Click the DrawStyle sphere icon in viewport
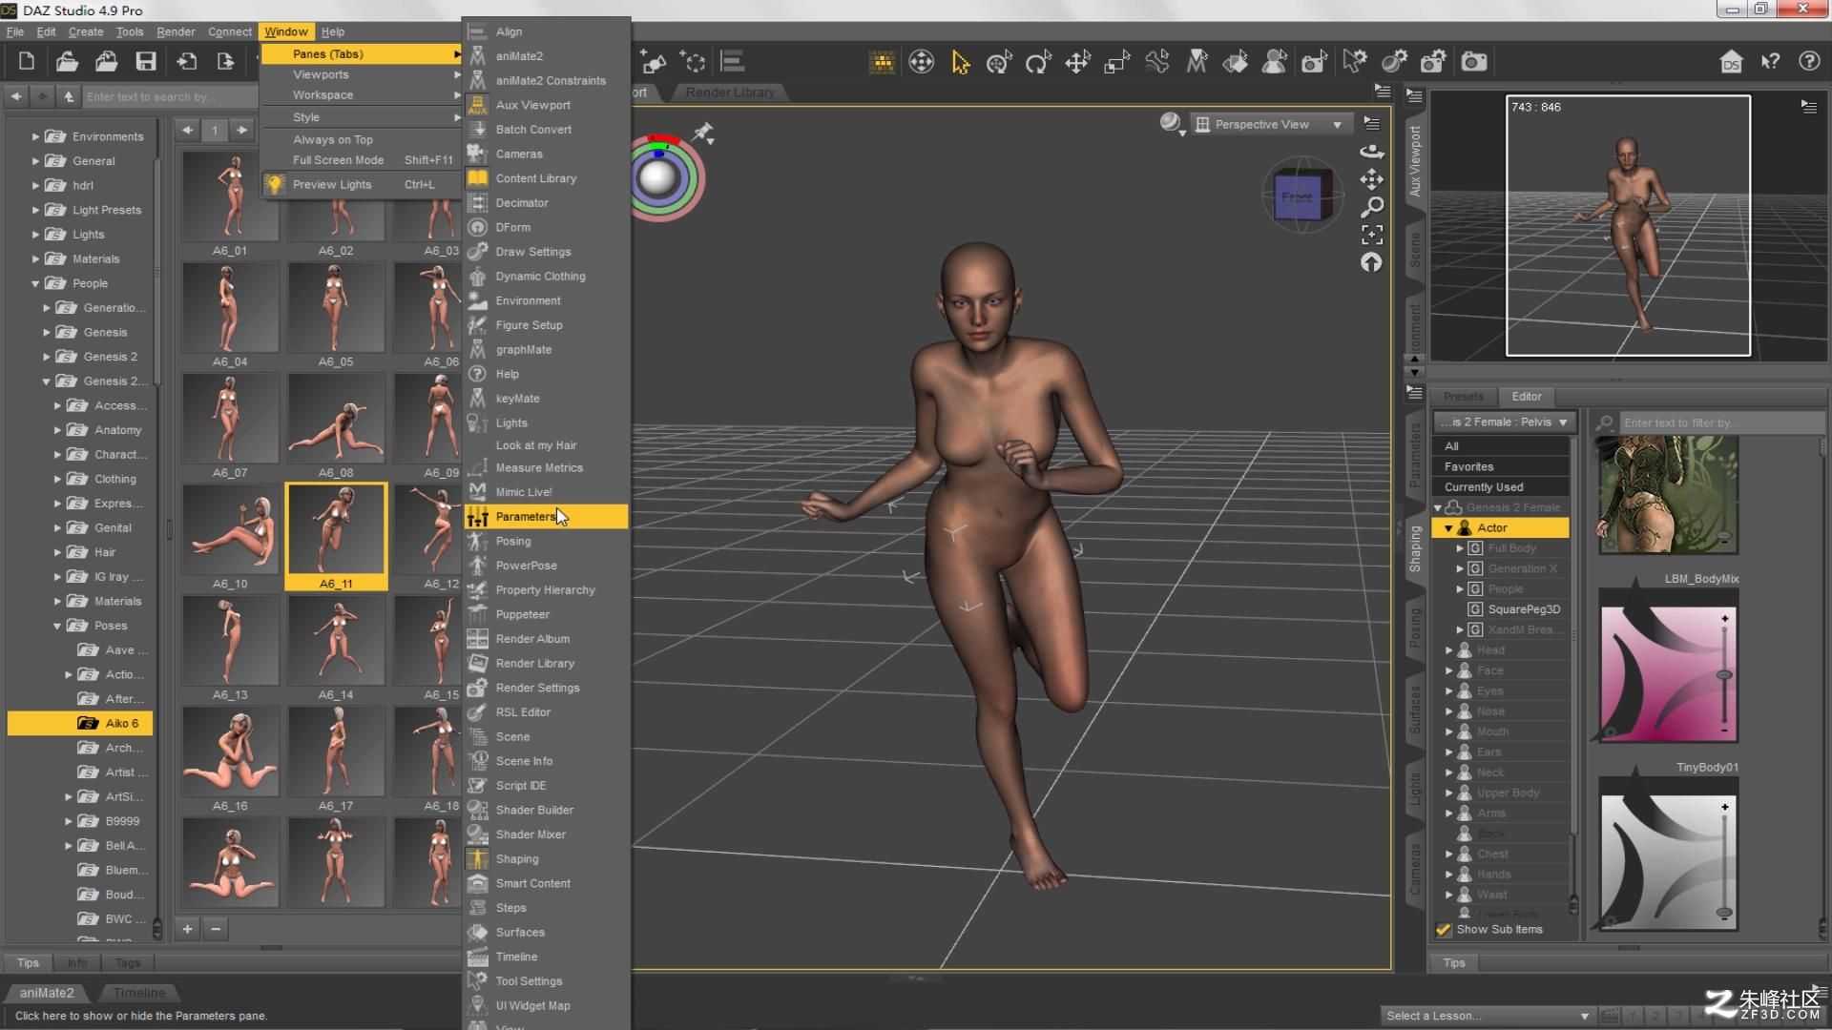This screenshot has height=1030, width=1832. (x=1171, y=124)
